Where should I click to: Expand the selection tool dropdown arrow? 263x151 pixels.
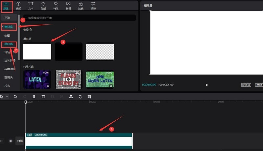7,97
